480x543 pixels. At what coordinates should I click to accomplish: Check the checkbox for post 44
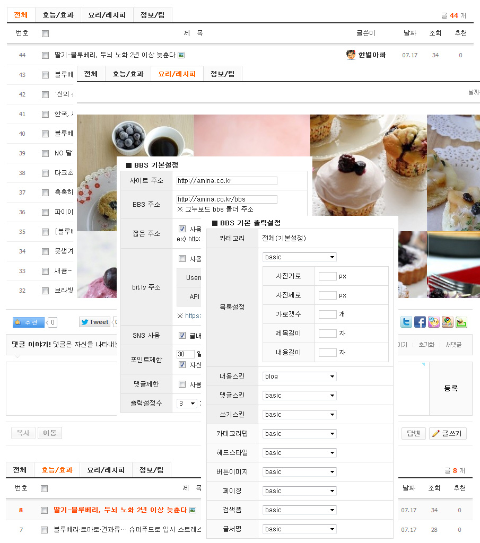46,55
